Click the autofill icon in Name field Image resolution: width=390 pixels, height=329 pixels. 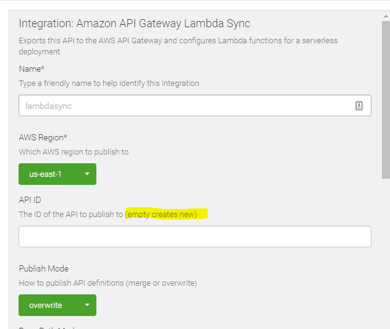358,106
